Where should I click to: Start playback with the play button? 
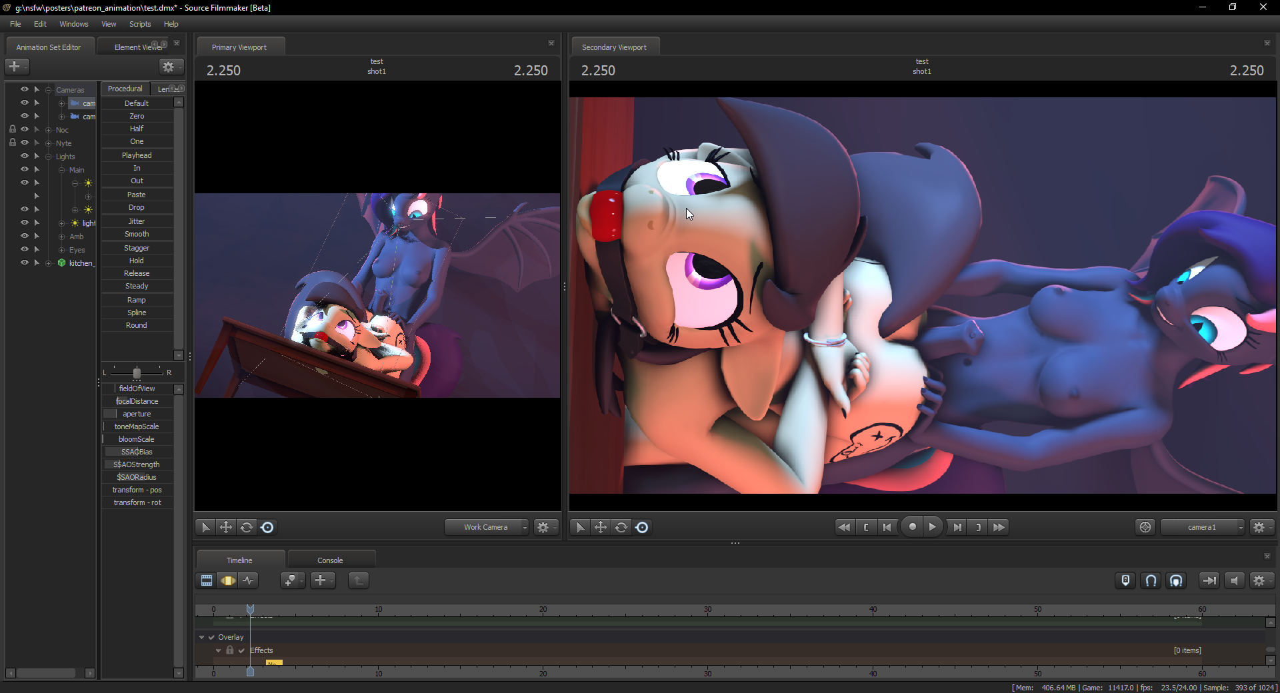click(933, 526)
